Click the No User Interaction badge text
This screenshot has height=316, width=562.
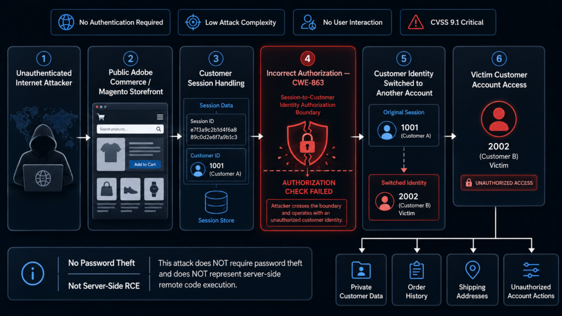click(x=353, y=22)
